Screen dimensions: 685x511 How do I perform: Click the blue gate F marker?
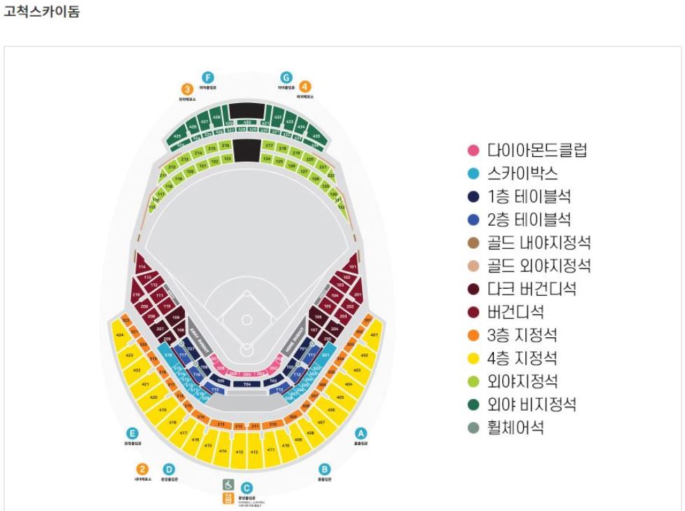(208, 78)
